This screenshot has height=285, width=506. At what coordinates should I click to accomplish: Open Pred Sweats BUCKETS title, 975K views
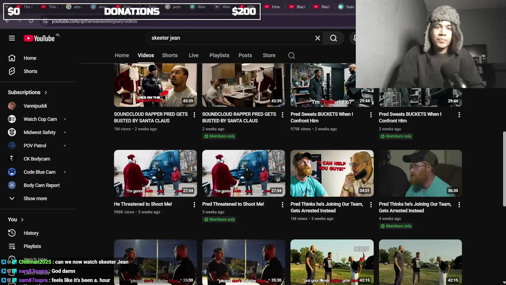(322, 117)
